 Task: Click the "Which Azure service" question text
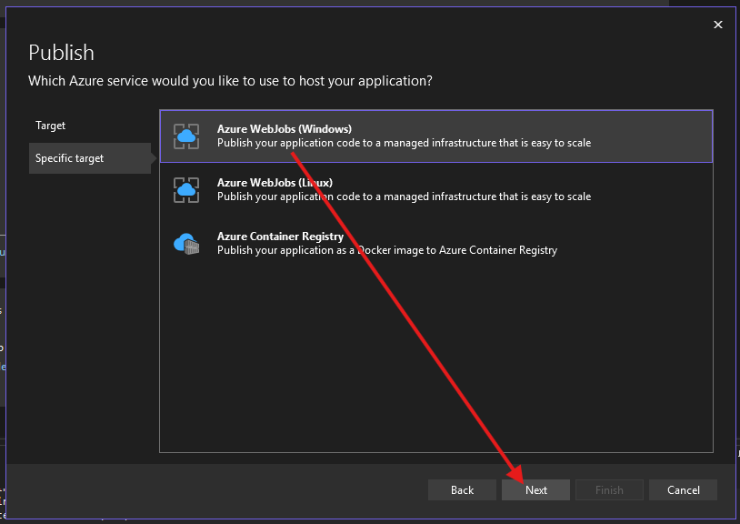pyautogui.click(x=230, y=81)
